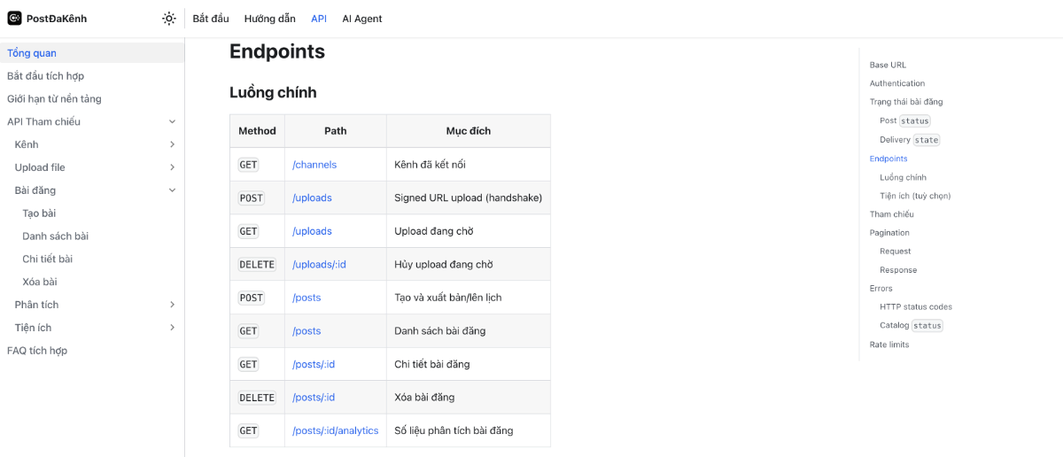Jump to Post status in contents
Viewport: 1063px width, 457px height.
[x=905, y=120]
